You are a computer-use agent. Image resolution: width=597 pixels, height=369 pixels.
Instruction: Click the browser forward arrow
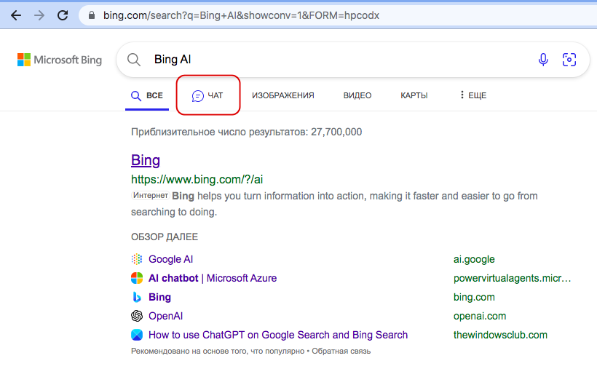pos(39,15)
